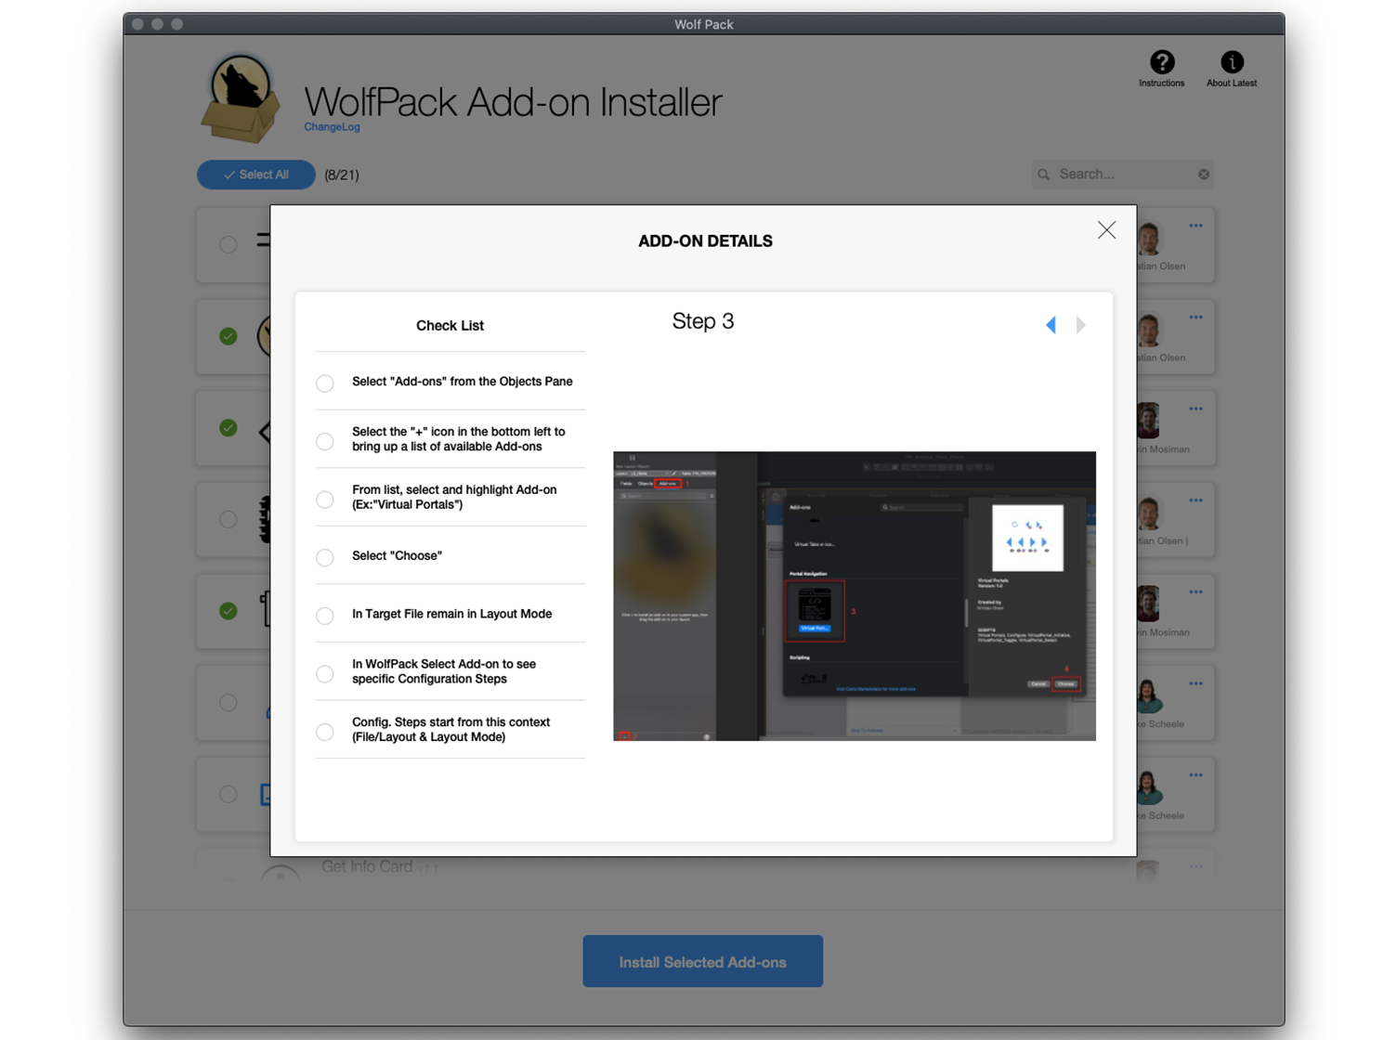Open the three-dot menu on the third add-on row
This screenshot has height=1040, width=1384.
coord(1195,409)
